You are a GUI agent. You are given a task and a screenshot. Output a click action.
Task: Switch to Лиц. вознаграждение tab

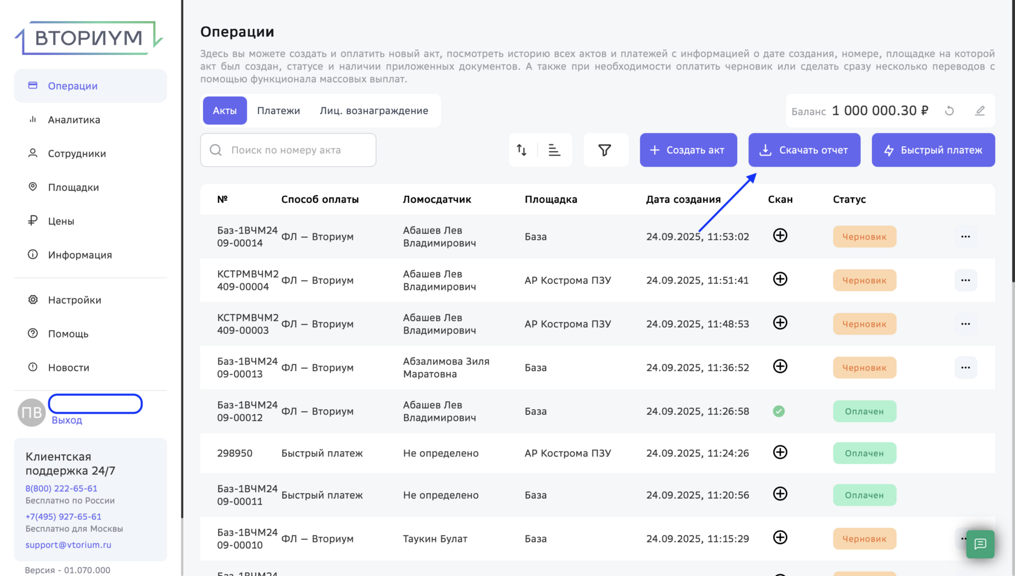[x=374, y=110]
